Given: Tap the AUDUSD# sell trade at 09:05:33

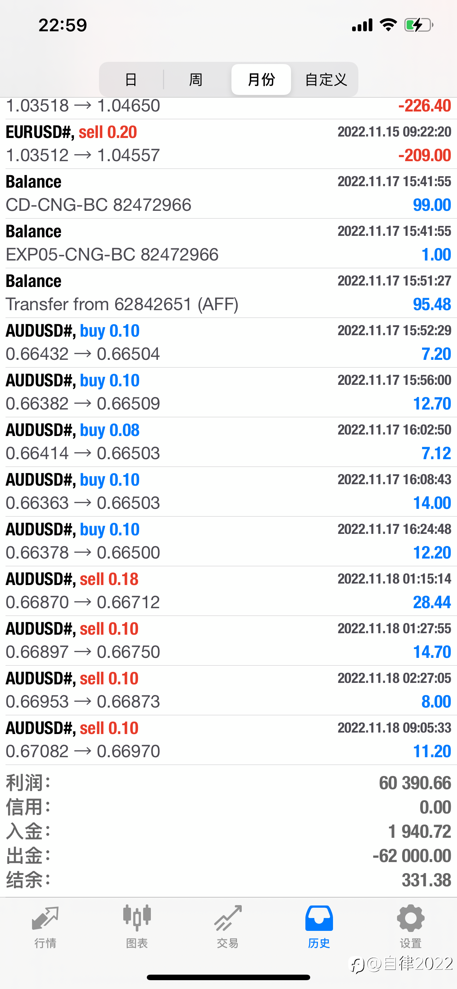Looking at the screenshot, I should click(228, 740).
